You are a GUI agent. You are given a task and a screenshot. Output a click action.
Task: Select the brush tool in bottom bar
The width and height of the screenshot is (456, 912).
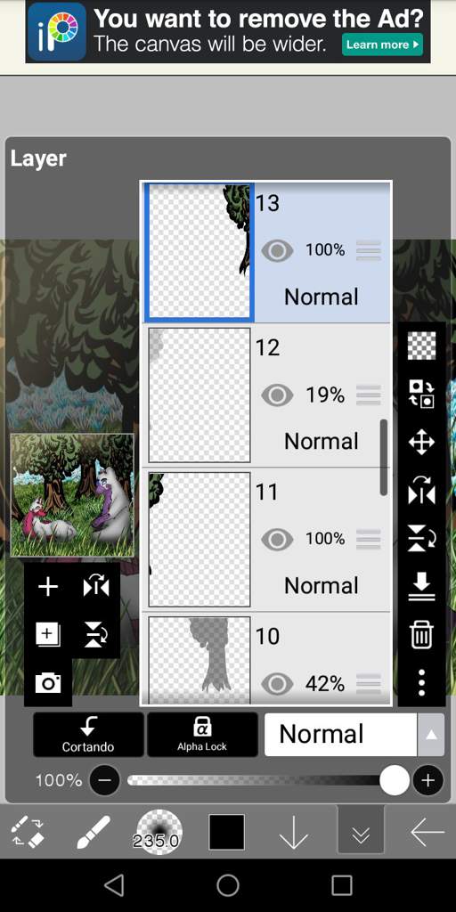[x=94, y=833]
